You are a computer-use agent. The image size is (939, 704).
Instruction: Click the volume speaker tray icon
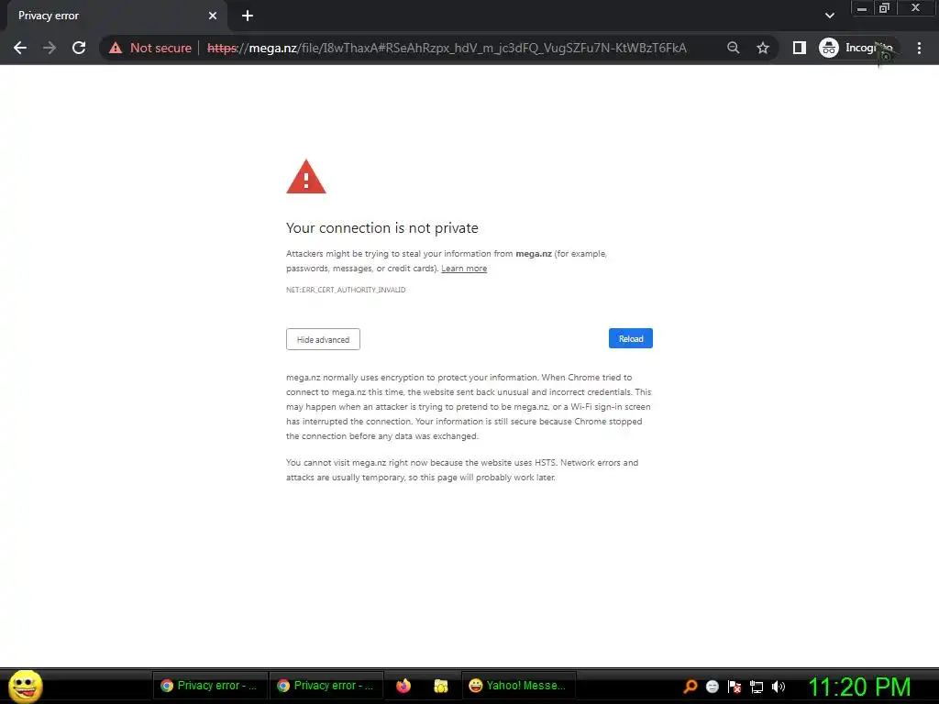coord(779,687)
